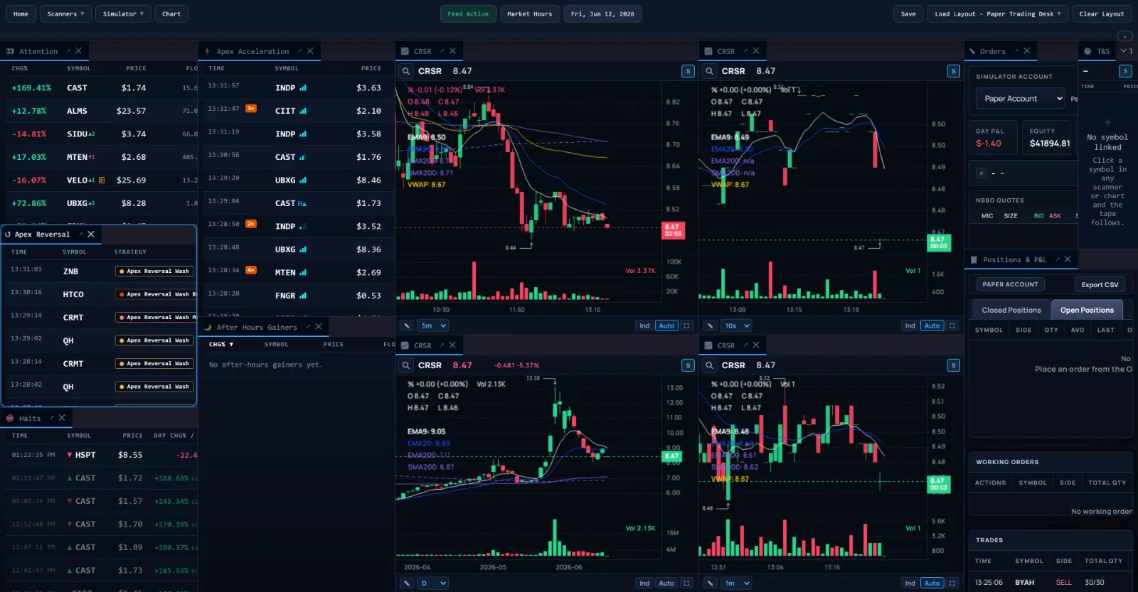Click the Clear Layout button
This screenshot has width=1138, height=592.
coord(1102,14)
